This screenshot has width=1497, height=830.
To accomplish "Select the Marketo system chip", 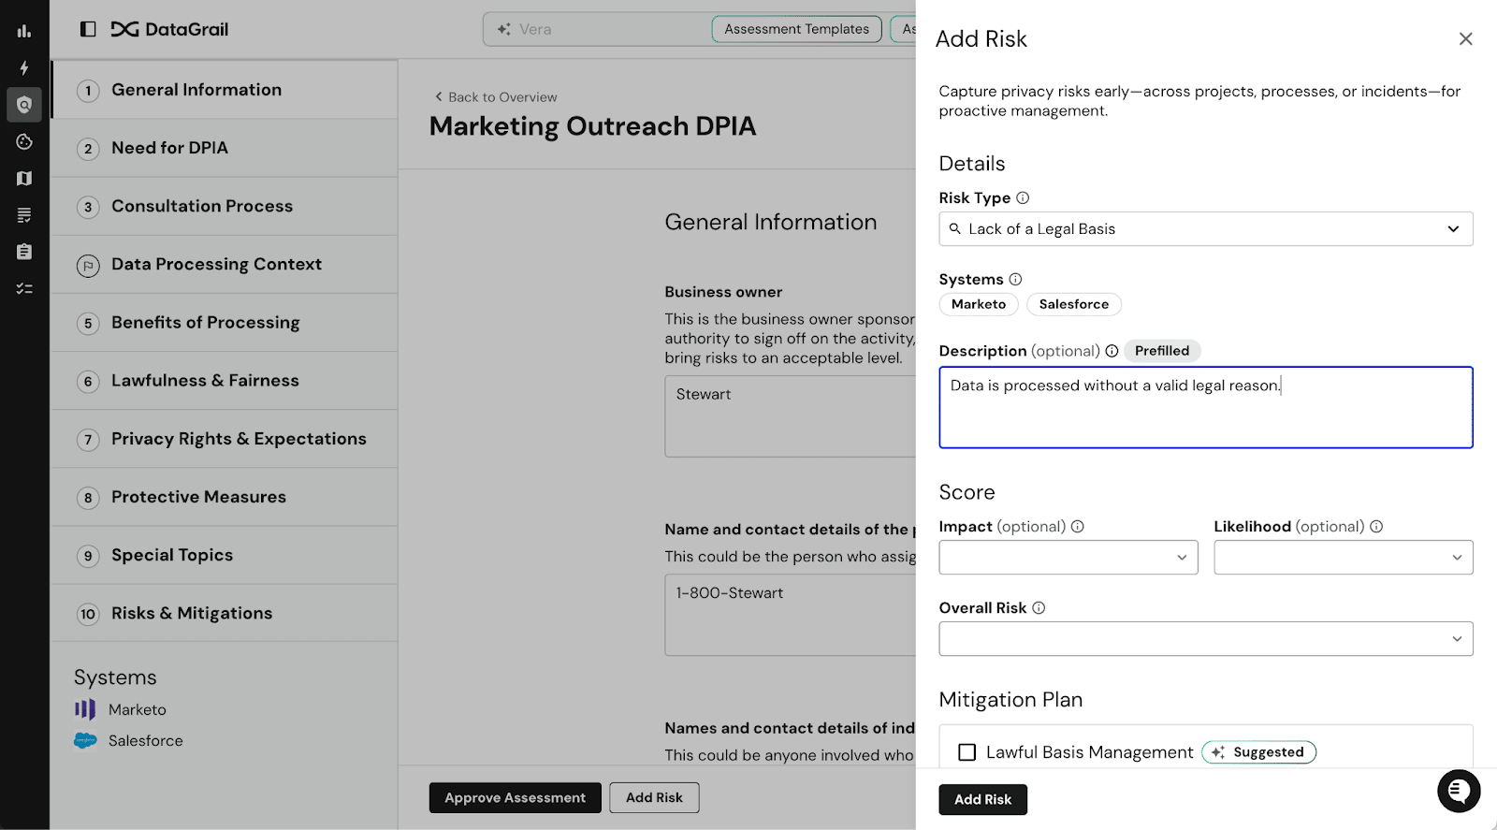I will coord(979,304).
